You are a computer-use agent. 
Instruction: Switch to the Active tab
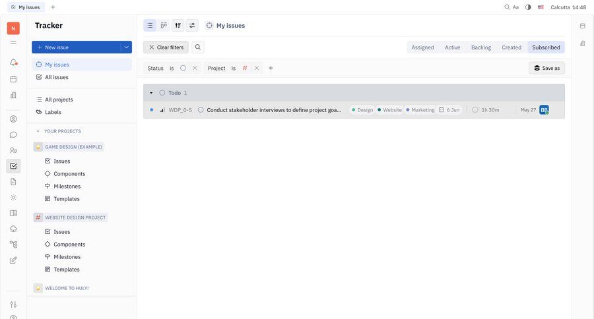(x=452, y=47)
